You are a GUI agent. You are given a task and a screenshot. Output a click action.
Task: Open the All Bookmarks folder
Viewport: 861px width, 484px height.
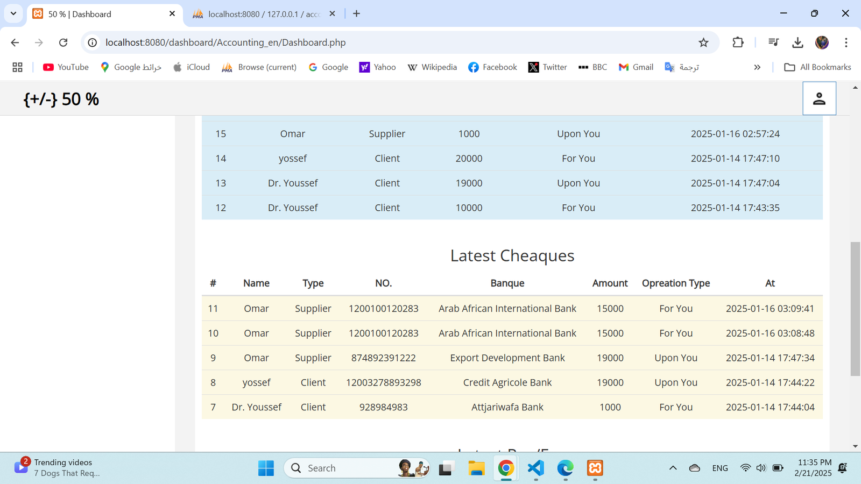click(817, 67)
